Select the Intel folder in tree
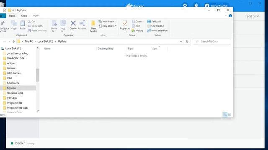The height and width of the screenshot is (150, 268). [9, 78]
